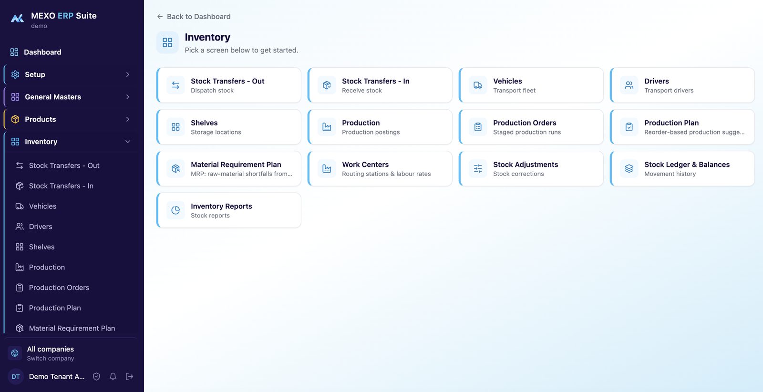Image resolution: width=763 pixels, height=392 pixels.
Task: Collapse the Inventory section chevron
Action: pyautogui.click(x=127, y=142)
